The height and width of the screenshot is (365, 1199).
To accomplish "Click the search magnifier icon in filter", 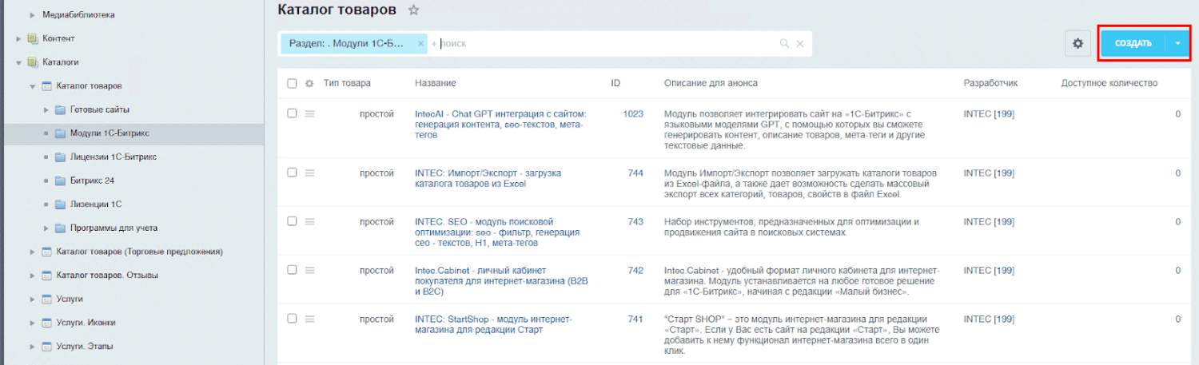I will tap(784, 44).
